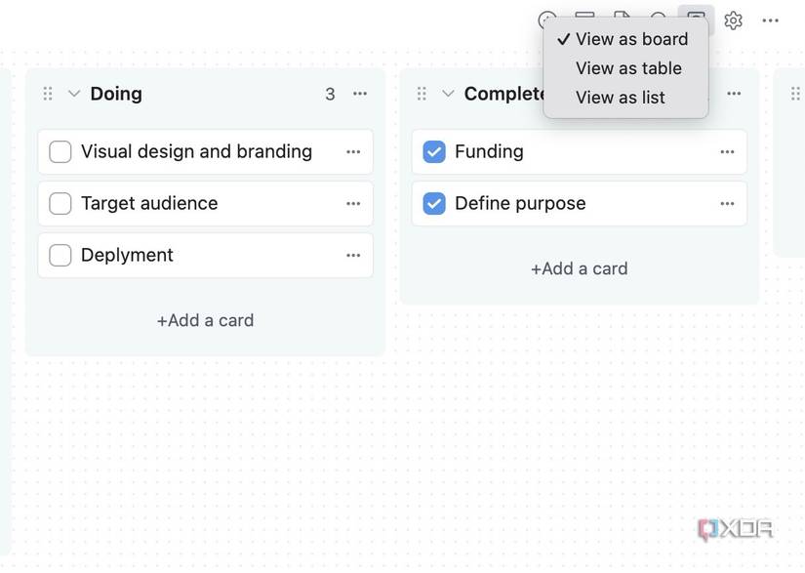The width and height of the screenshot is (805, 573).
Task: Open the Doing column options menu icon
Action: [x=359, y=93]
